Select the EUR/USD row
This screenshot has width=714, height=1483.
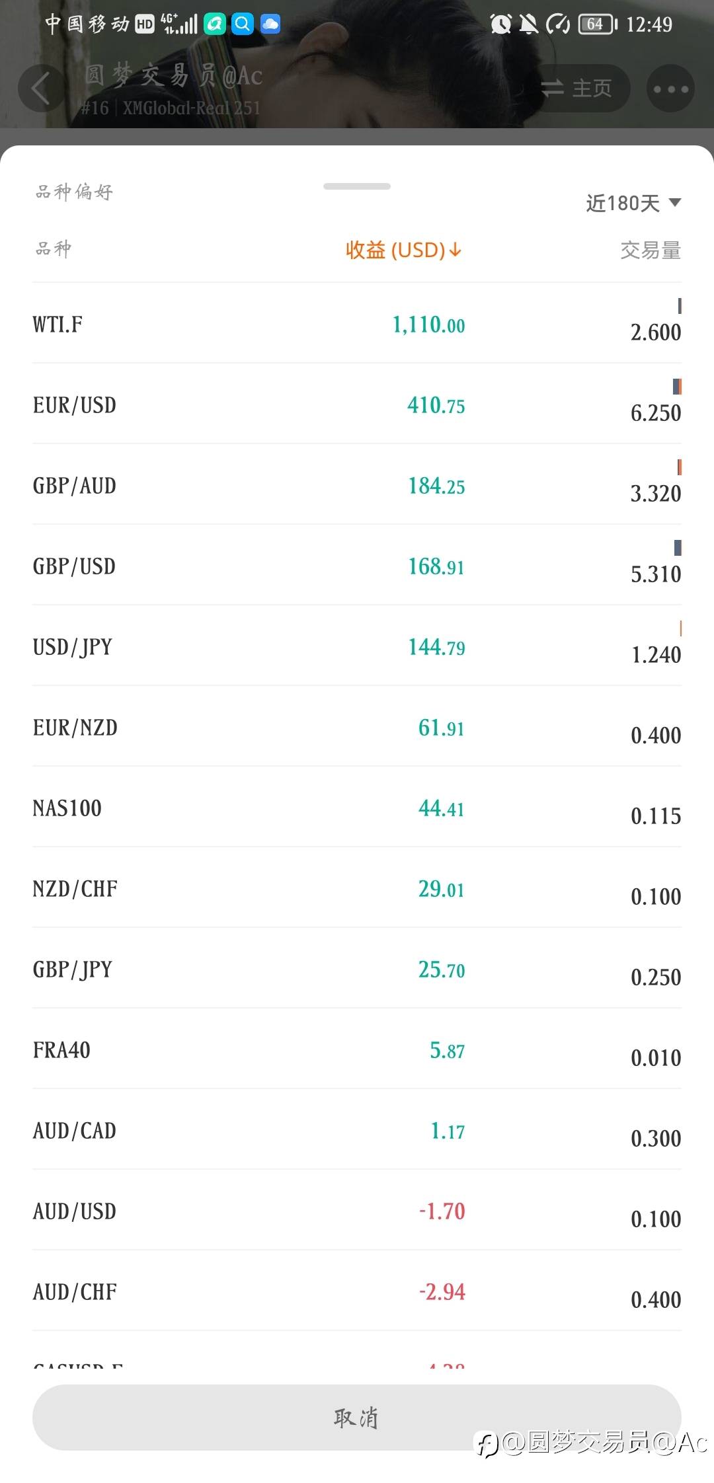coord(357,404)
